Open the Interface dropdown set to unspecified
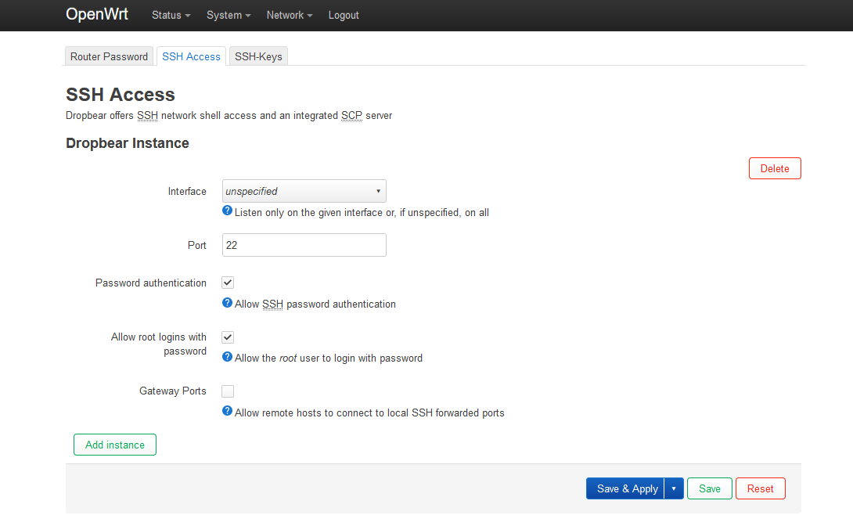Screen dimensions: 853x526 pyautogui.click(x=304, y=191)
